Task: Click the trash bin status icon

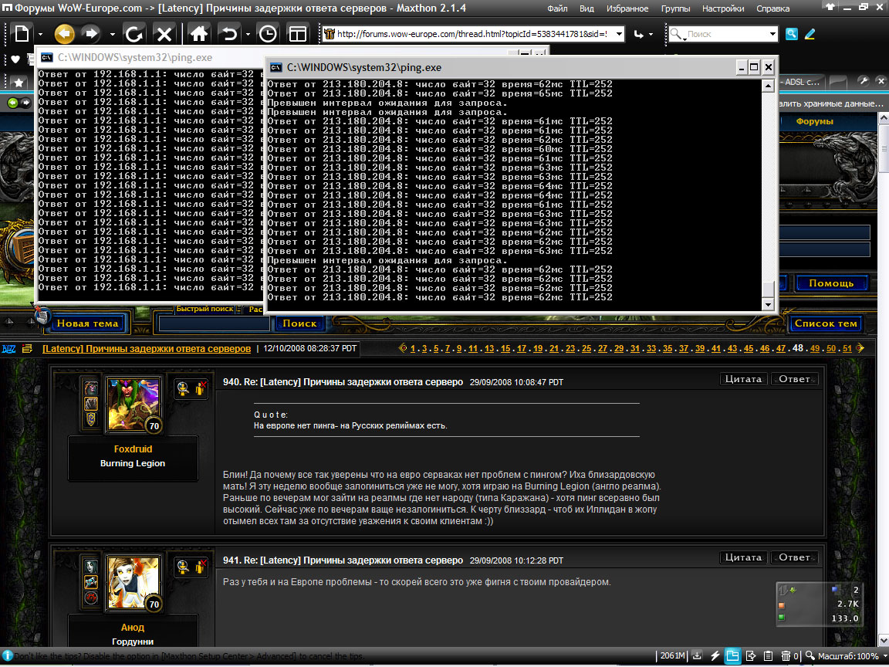Action: pyautogui.click(x=786, y=655)
